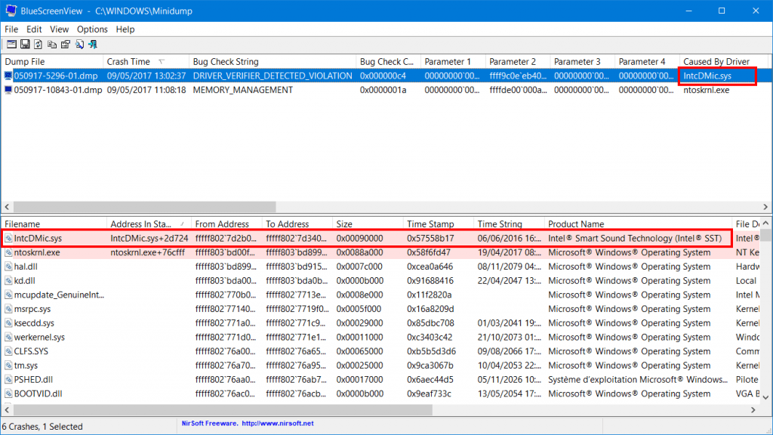Click the upper pane horizontal scrollbar left arrow
Screen dimensions: 773x435
click(7, 207)
